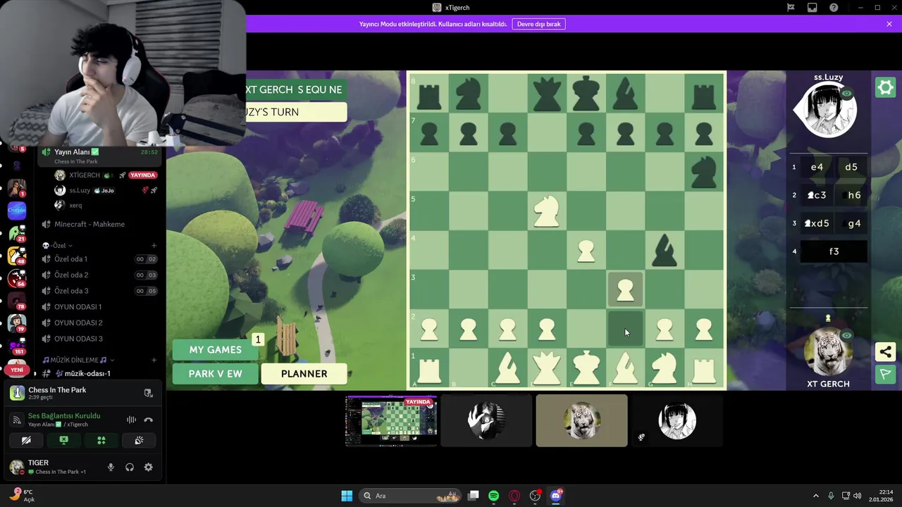Add channel to Özel category with plus
902x507 pixels.
[x=154, y=246]
